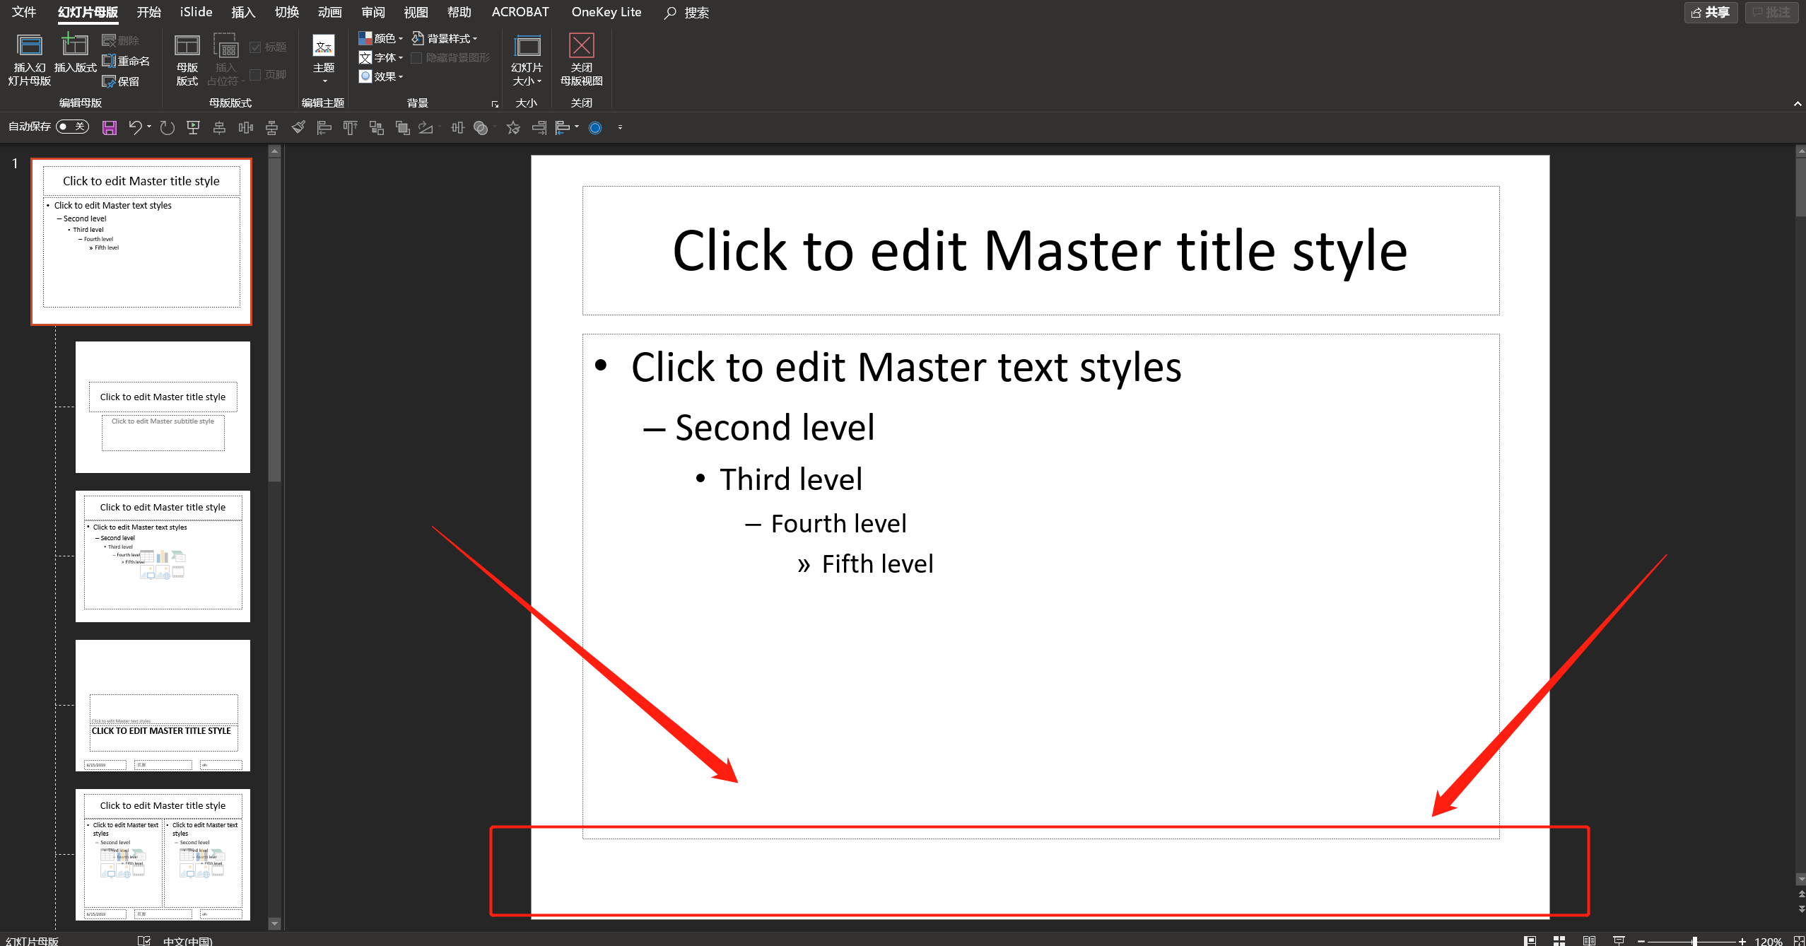Viewport: 1806px width, 946px height.
Task: Click the Search (搜索) box
Action: point(687,13)
